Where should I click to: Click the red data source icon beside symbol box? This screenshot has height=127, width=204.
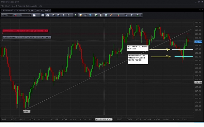[15, 15]
